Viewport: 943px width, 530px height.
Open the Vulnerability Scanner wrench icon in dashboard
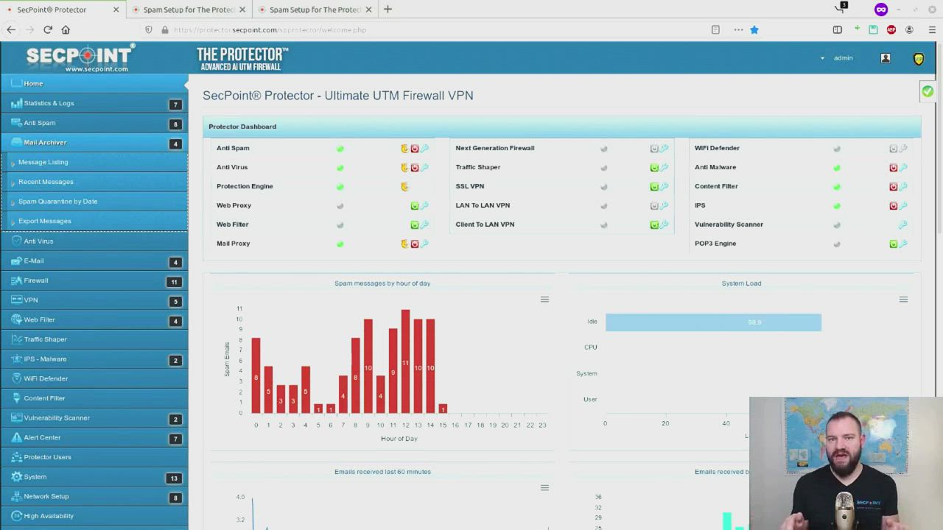(x=903, y=225)
